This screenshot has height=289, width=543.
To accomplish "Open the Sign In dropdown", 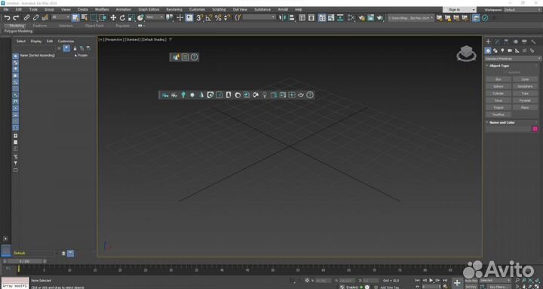I will [459, 10].
